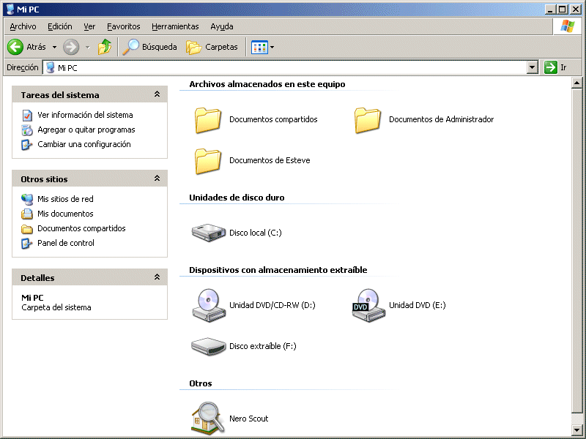Image resolution: width=586 pixels, height=439 pixels.
Task: Collapse the Otros sitios panel
Action: tap(157, 179)
